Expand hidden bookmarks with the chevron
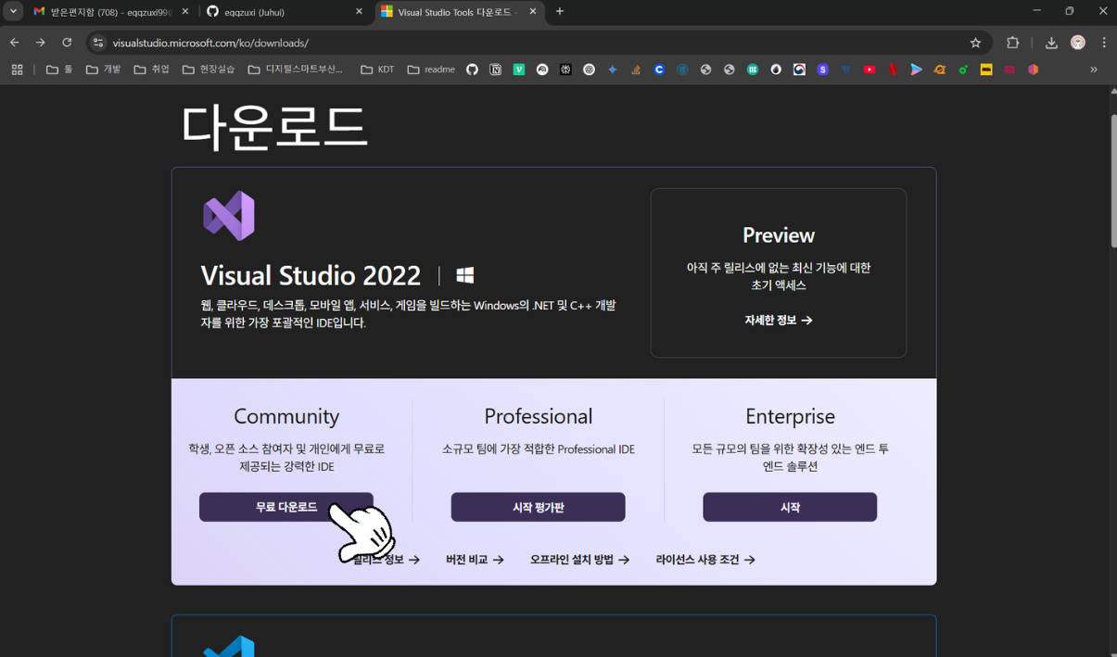Viewport: 1117px width, 657px height. (1094, 69)
